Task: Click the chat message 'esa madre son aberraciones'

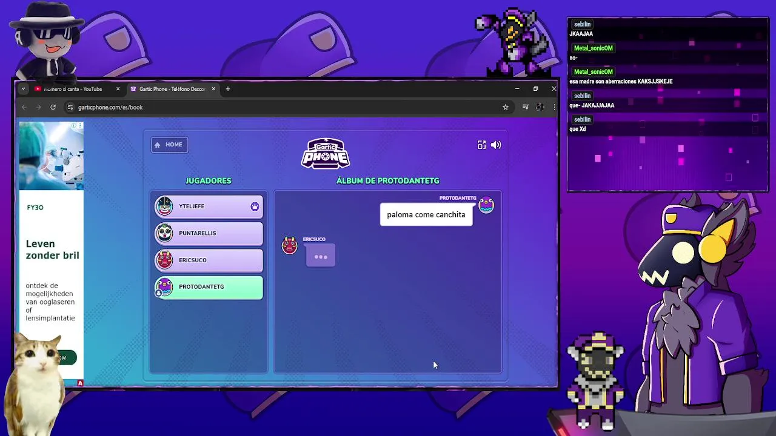Action: [621, 81]
